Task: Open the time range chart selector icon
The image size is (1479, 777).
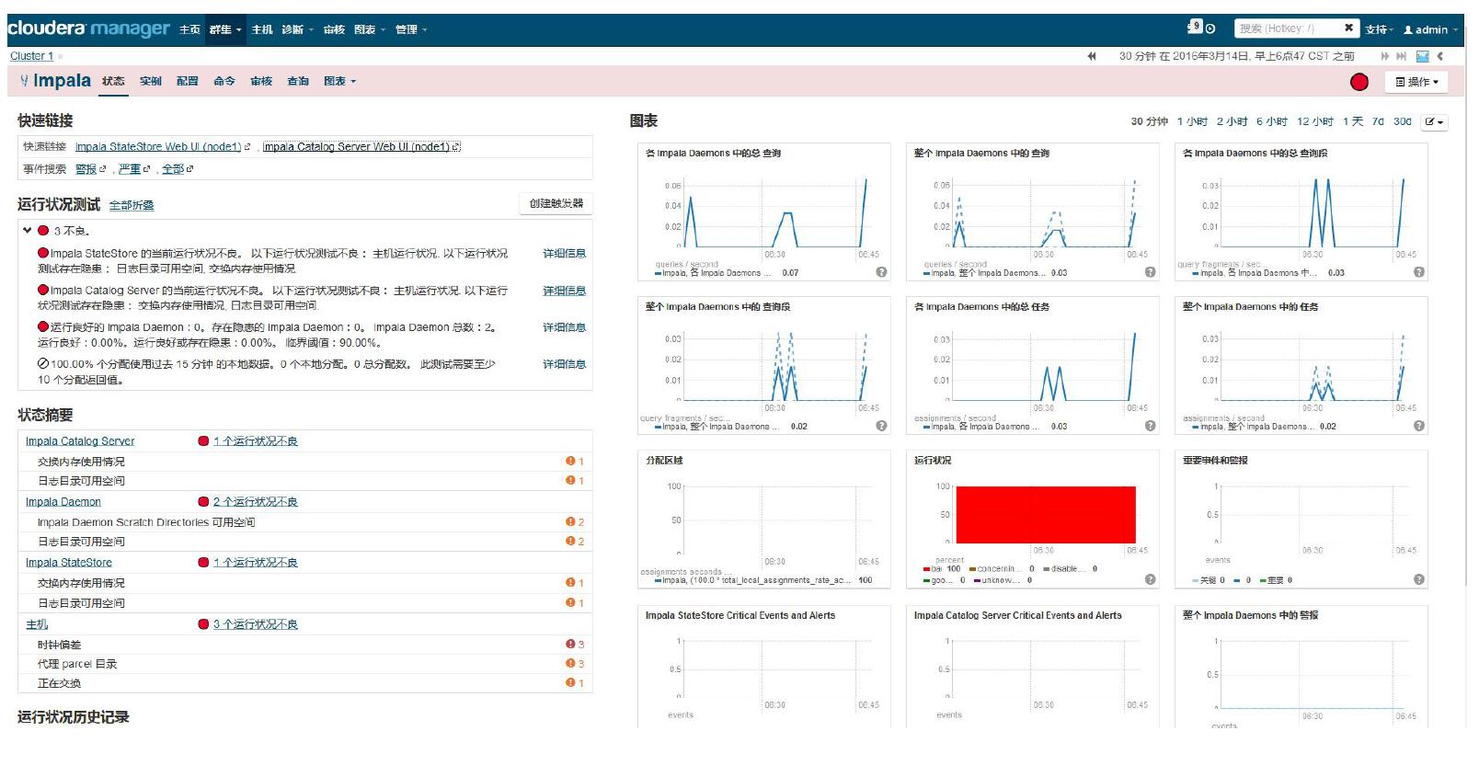Action: (x=1422, y=56)
